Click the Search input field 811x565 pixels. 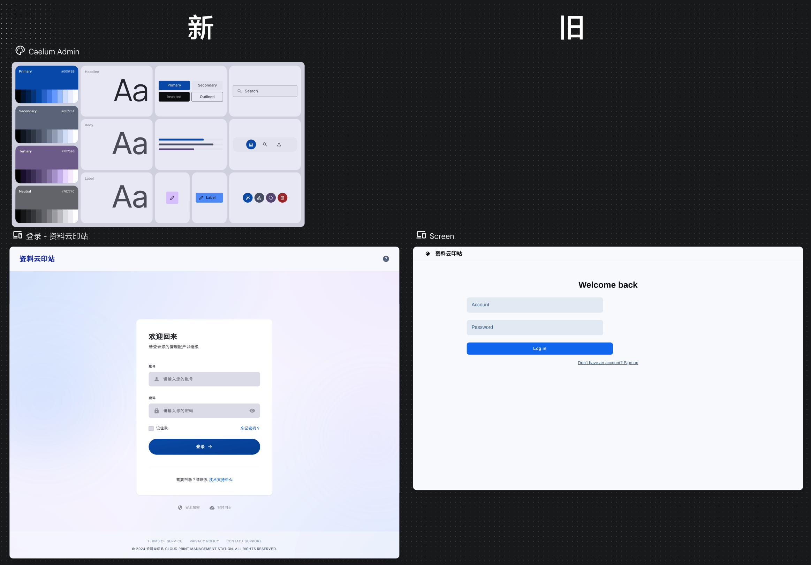(265, 91)
